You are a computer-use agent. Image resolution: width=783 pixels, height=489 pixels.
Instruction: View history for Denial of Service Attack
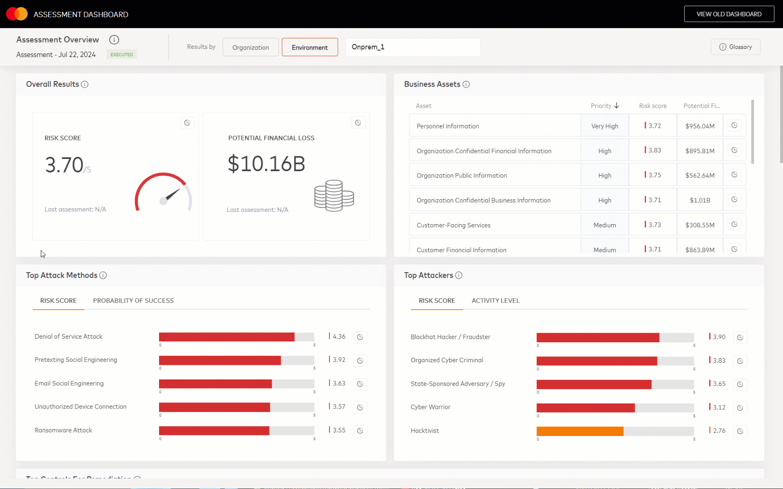pos(360,337)
